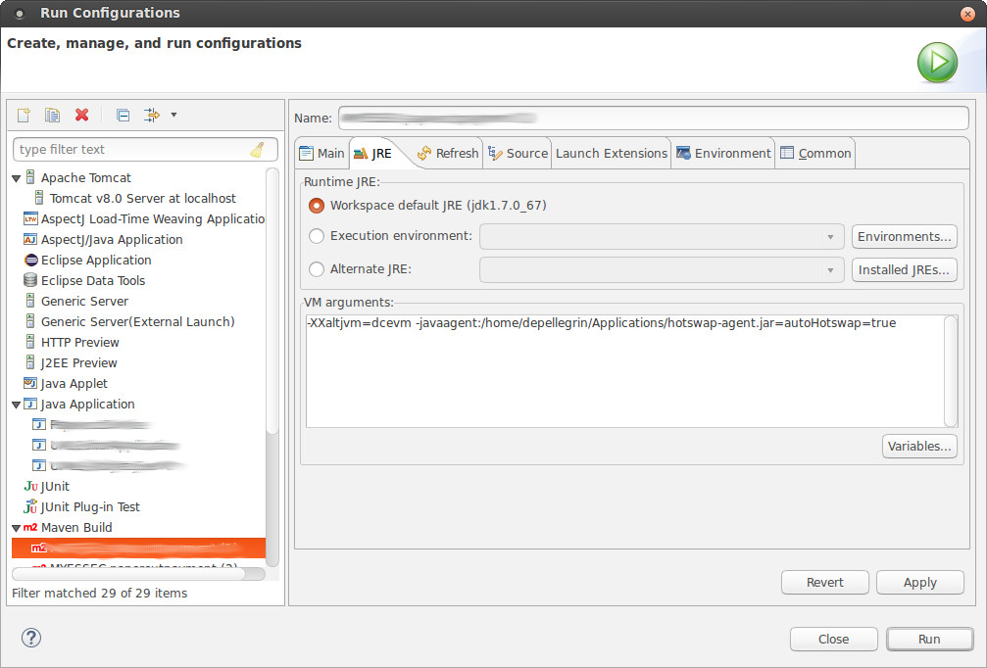Switch to the JRE tab
The image size is (987, 668).
373,154
